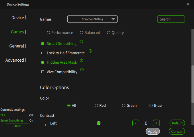The height and width of the screenshot is (137, 194).
Task: Increase contrast with the plus button
Action: pyautogui.click(x=156, y=123)
